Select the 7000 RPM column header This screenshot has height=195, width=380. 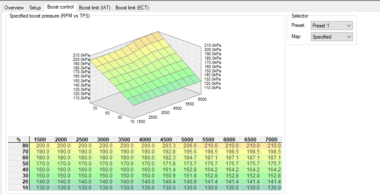[x=271, y=140]
